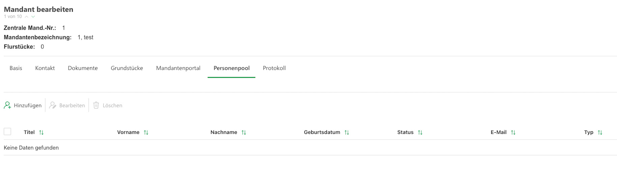
Task: Click the Hinzufügen add-person icon
Action: coord(7,105)
